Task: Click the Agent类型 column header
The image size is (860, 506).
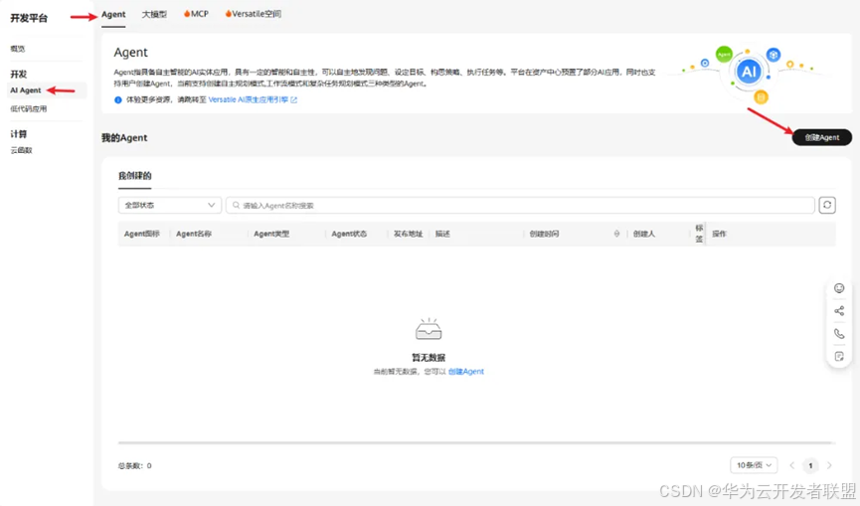Action: coord(271,234)
